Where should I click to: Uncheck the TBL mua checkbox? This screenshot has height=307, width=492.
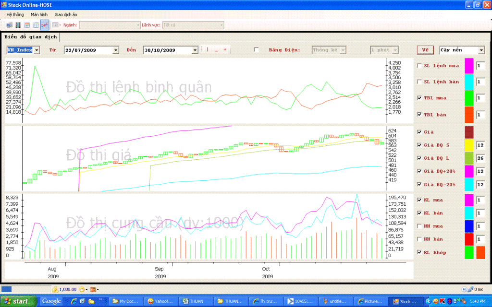click(419, 98)
